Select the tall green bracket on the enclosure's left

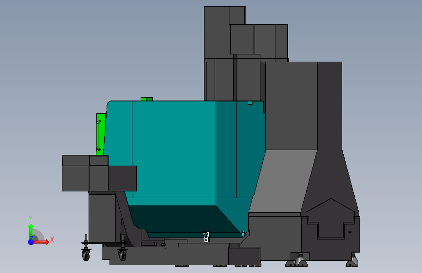[100, 134]
